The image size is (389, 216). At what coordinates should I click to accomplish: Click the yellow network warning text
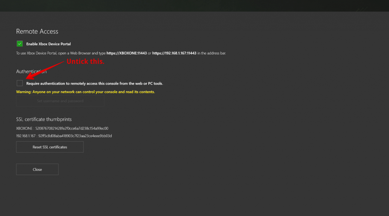85,92
